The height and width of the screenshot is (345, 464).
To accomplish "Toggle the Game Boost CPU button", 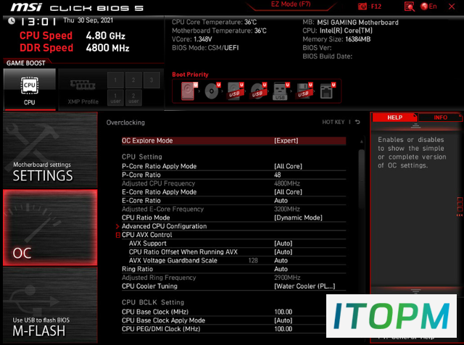I will 30,89.
